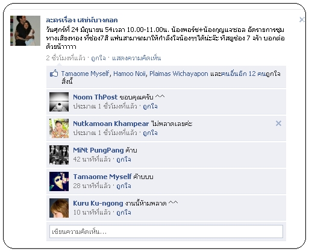Open Noom ThPost's profile thumbnail
Screen dimensions: 309x252
click(59, 102)
